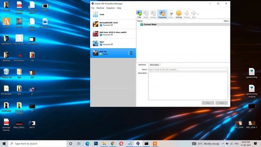The height and width of the screenshot is (147, 261).
Task: Click the ENG language indicator
Action: [237, 143]
